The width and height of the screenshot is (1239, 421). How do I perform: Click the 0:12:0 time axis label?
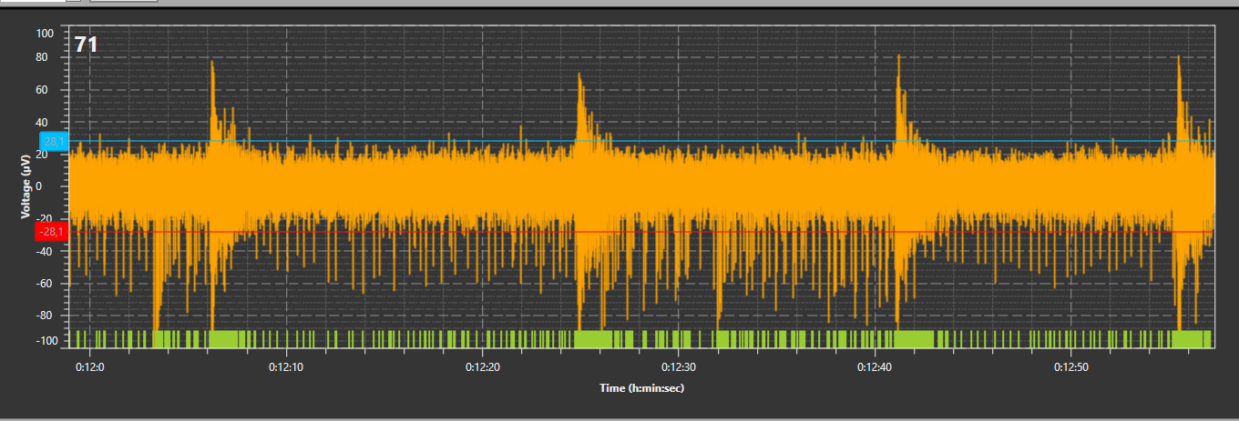click(89, 366)
